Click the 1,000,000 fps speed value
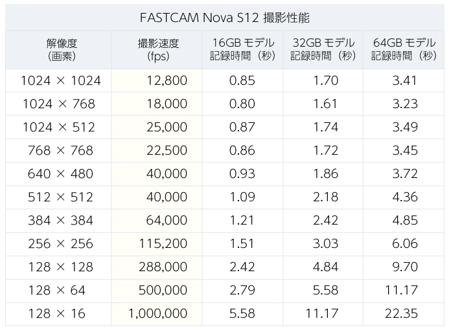Viewport: 449px width, 332px height. [x=158, y=314]
